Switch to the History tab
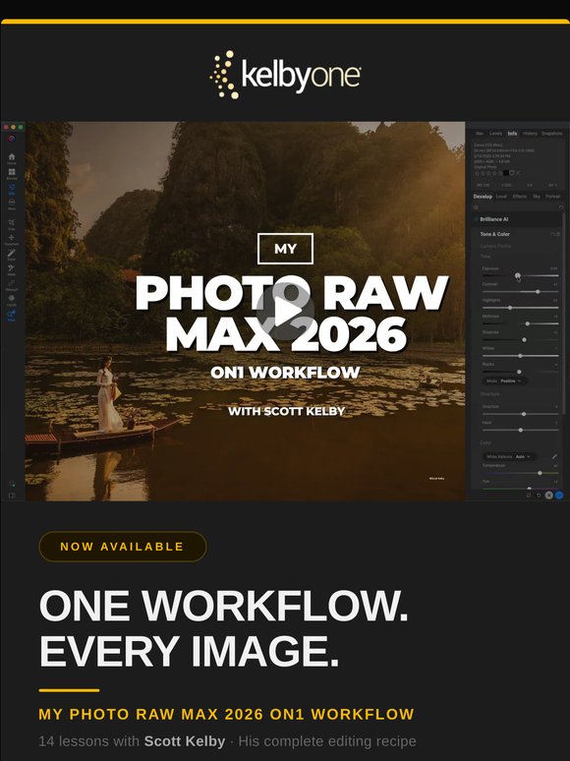Image resolution: width=570 pixels, height=761 pixels. (x=530, y=134)
